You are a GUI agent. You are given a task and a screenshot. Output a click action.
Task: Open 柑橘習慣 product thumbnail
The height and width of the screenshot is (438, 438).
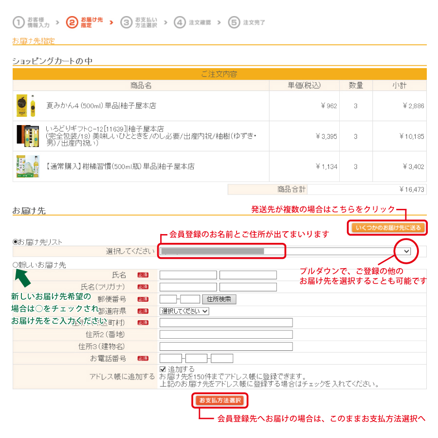point(27,166)
